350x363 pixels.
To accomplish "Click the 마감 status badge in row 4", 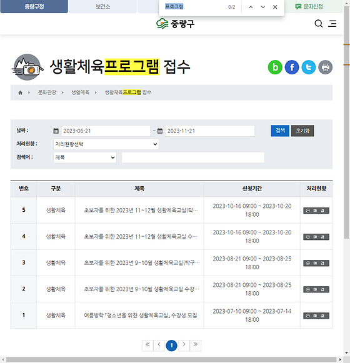I will coord(316,237).
